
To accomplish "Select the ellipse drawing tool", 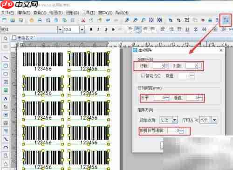I will pos(6,74).
